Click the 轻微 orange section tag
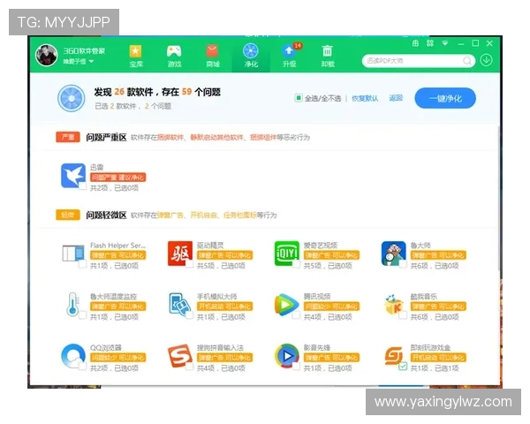This screenshot has width=530, height=424. click(x=68, y=215)
